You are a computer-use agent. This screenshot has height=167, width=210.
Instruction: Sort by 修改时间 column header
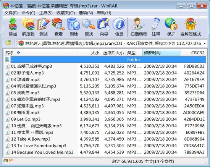click(161, 53)
